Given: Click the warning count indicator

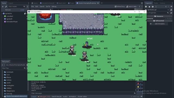Looking at the screenshot, I should point(139,87).
